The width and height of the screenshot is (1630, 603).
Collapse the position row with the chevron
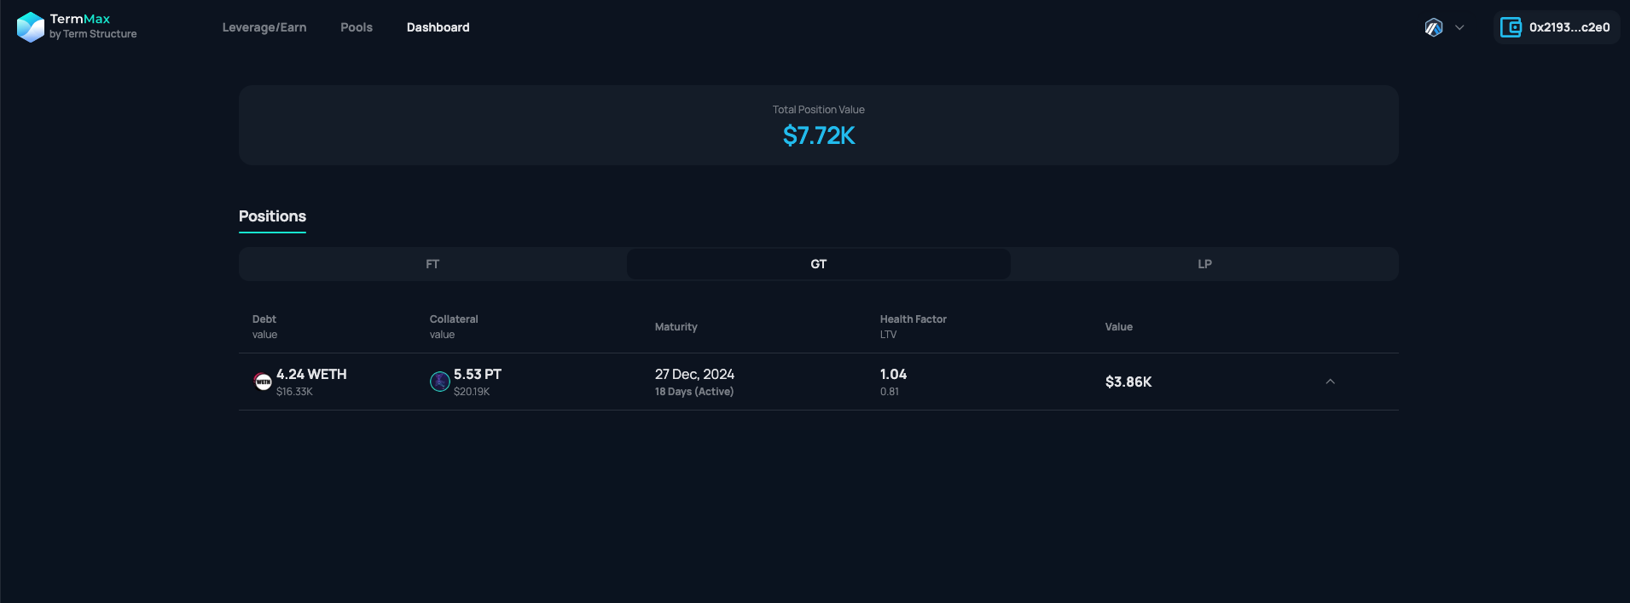coord(1330,382)
